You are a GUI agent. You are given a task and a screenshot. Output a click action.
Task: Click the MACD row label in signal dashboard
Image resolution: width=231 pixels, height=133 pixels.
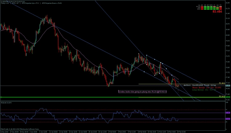pos(198,7)
